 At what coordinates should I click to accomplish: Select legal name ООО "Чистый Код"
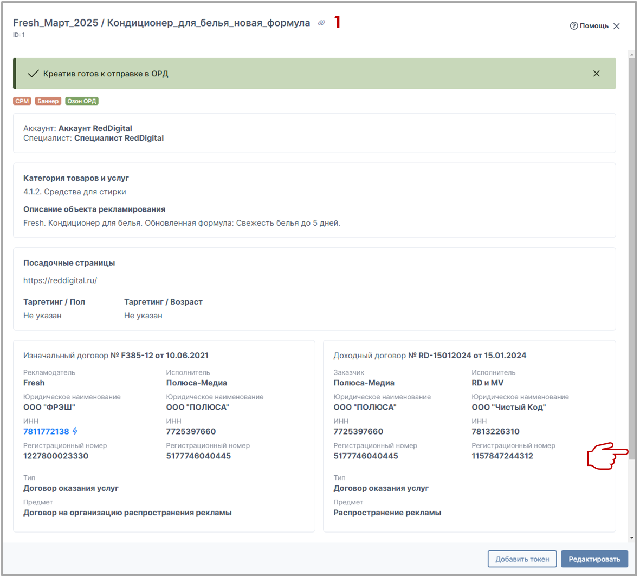coord(508,407)
